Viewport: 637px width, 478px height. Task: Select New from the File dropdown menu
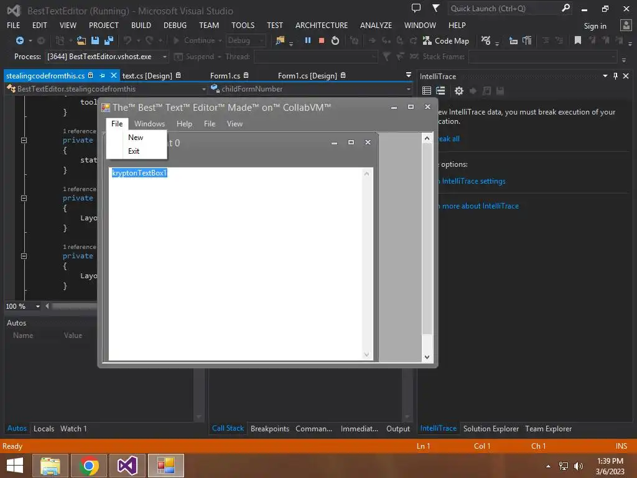[136, 138]
